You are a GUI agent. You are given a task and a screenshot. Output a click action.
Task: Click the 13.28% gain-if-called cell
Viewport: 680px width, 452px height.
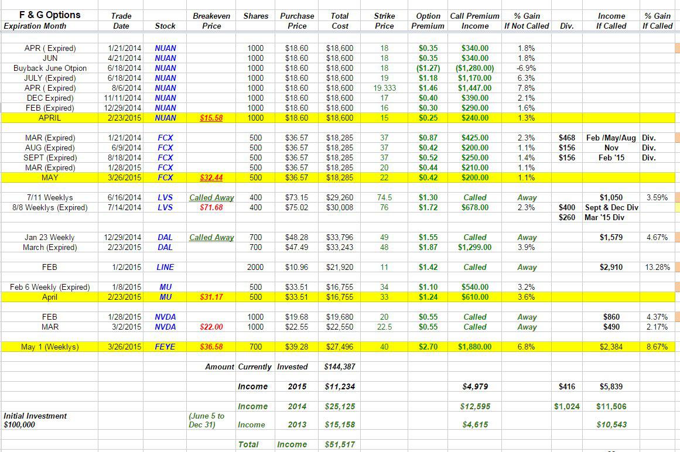657,268
